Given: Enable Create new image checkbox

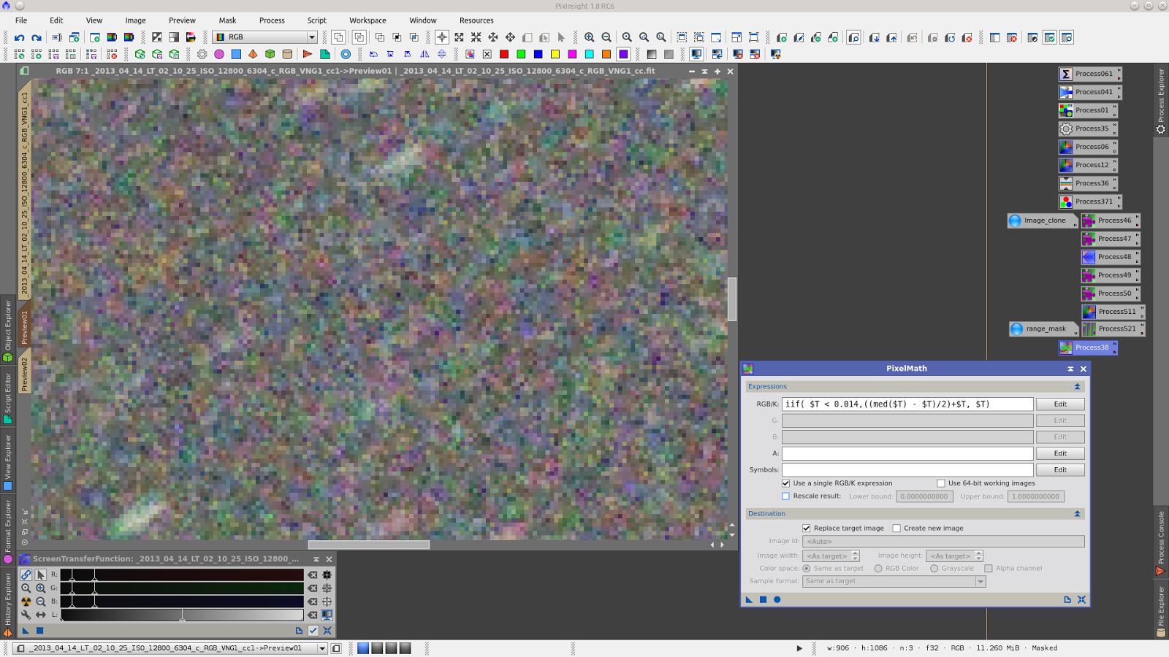Looking at the screenshot, I should 896,529.
